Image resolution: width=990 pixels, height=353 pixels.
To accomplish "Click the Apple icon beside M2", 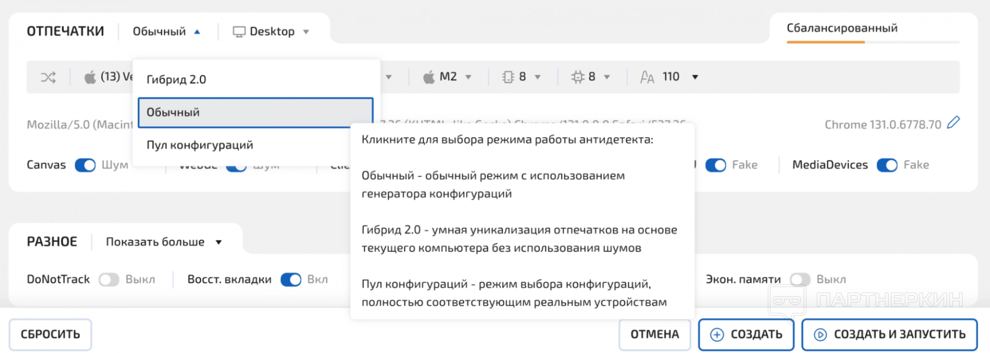I will 428,77.
